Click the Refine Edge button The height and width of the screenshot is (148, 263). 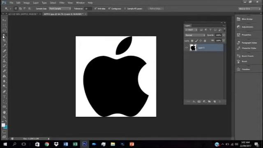coord(156,9)
